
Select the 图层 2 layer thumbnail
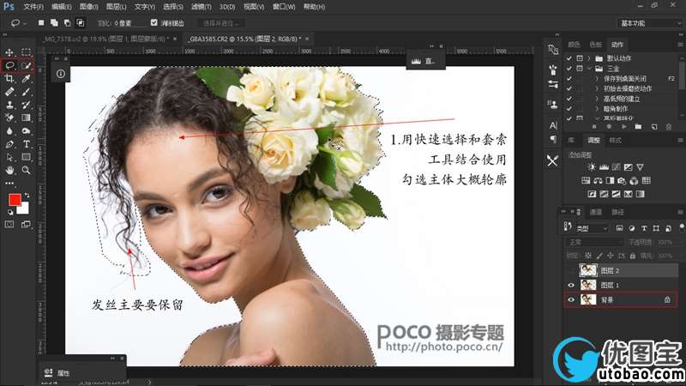point(588,270)
